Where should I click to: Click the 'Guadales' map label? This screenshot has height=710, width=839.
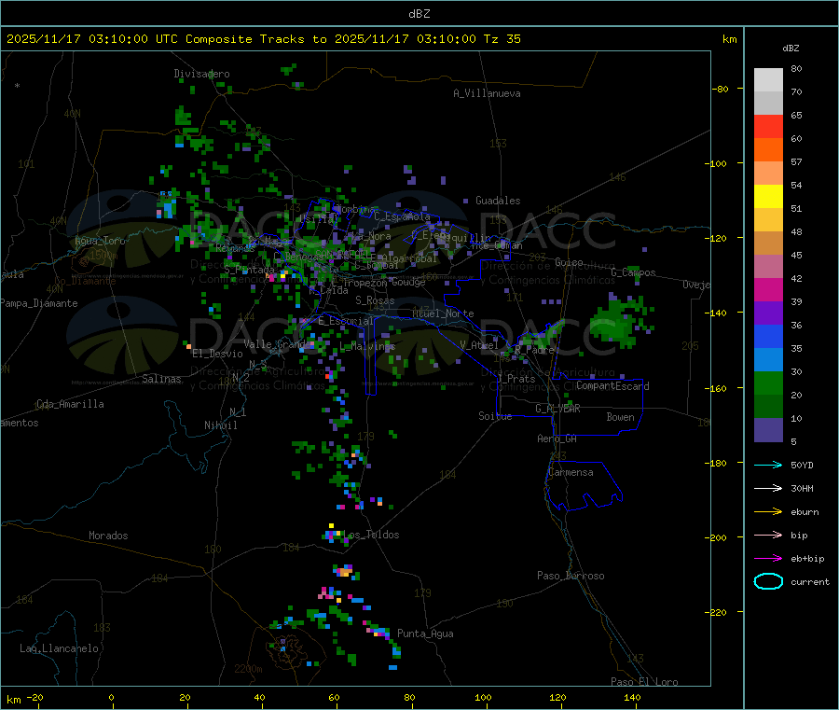tap(498, 201)
